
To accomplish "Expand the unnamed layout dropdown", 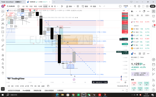I will tap(131, 6).
